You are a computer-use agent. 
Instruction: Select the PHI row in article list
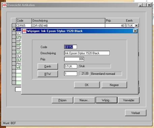(19, 64)
